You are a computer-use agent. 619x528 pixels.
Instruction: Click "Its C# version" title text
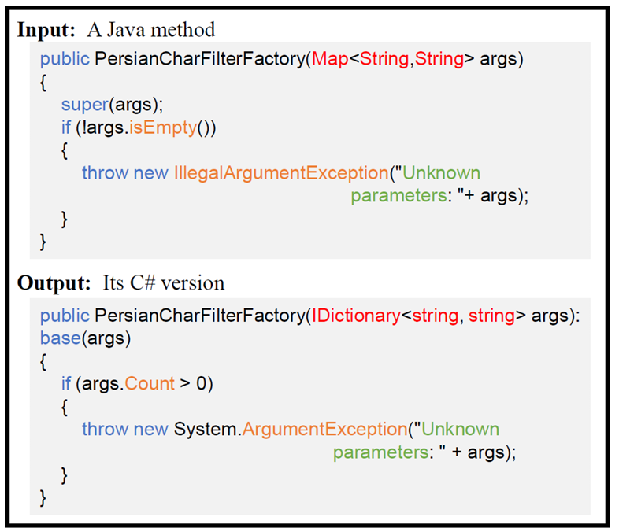tap(164, 283)
